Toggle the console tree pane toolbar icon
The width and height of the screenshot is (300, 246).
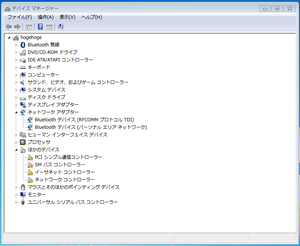[29, 27]
